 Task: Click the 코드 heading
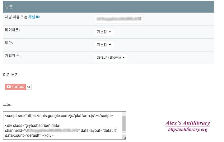tap(7, 104)
